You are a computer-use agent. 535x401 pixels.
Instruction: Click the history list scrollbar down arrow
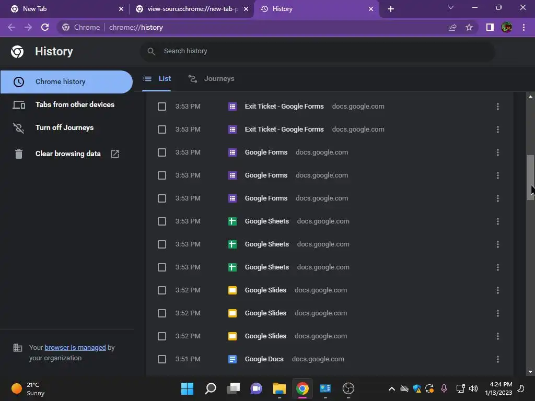point(530,372)
